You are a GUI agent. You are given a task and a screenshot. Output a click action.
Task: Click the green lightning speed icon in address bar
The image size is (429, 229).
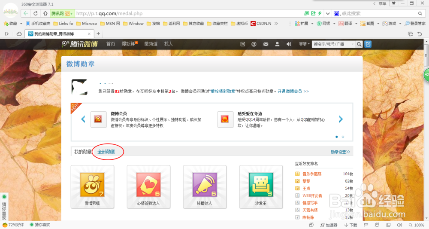tap(320, 13)
